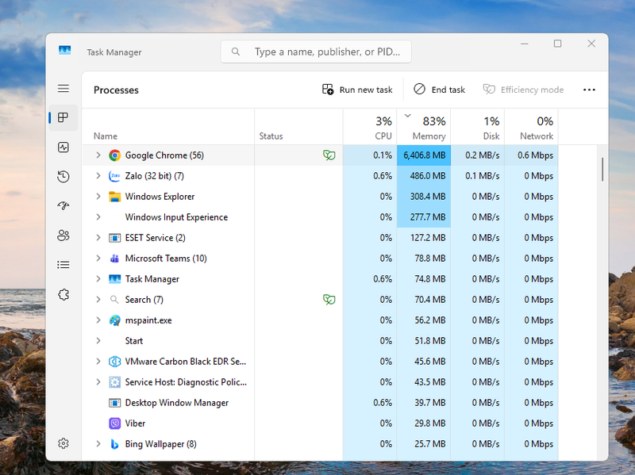Click the Task Manager title bar icon
The width and height of the screenshot is (635, 475).
pos(65,50)
